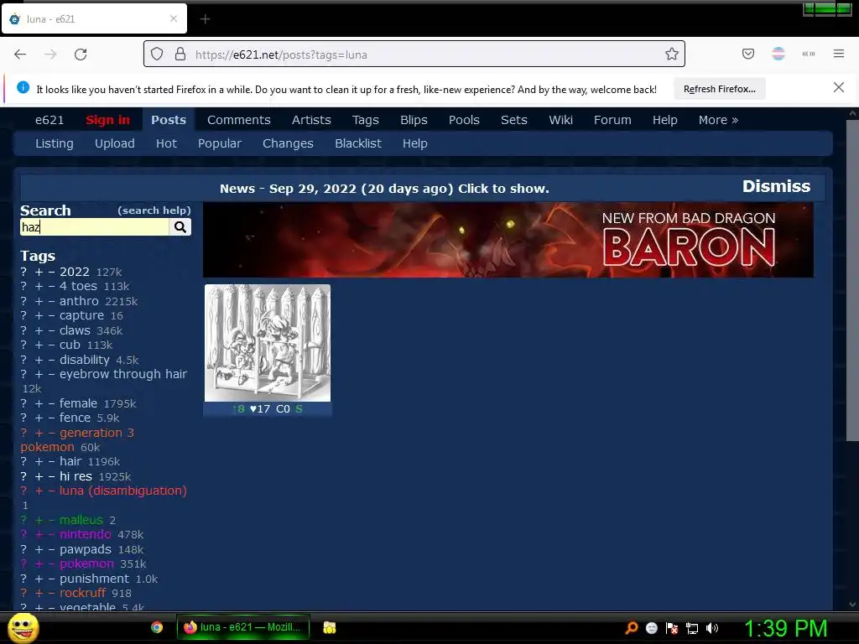Screen dimensions: 859x644
Task: Dismiss the Firefox refresh notification bar
Action: click(x=839, y=87)
